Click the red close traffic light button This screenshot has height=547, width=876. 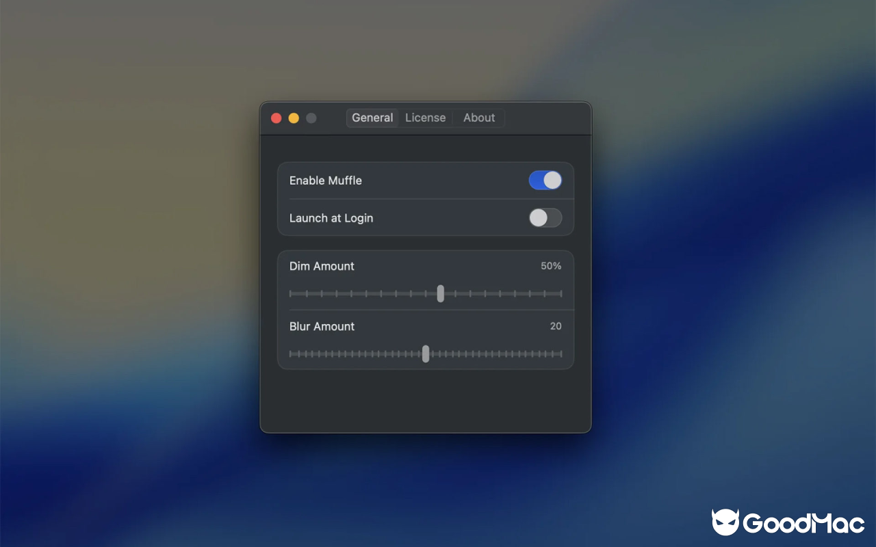[276, 118]
